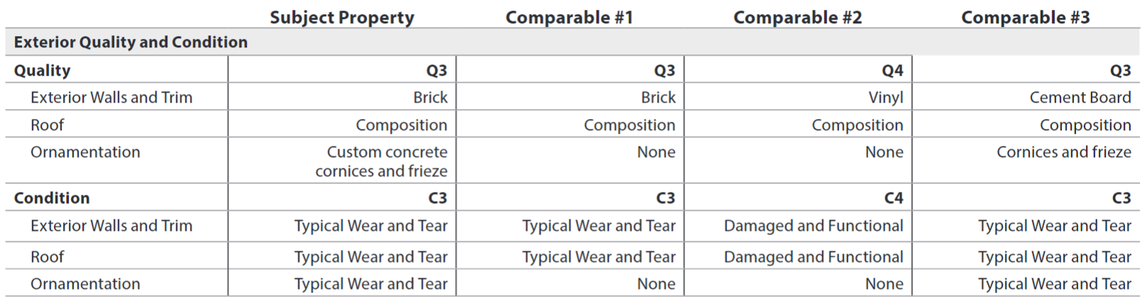This screenshot has height=303, width=1147.
Task: Select the Subject Property column header
Action: (x=342, y=18)
